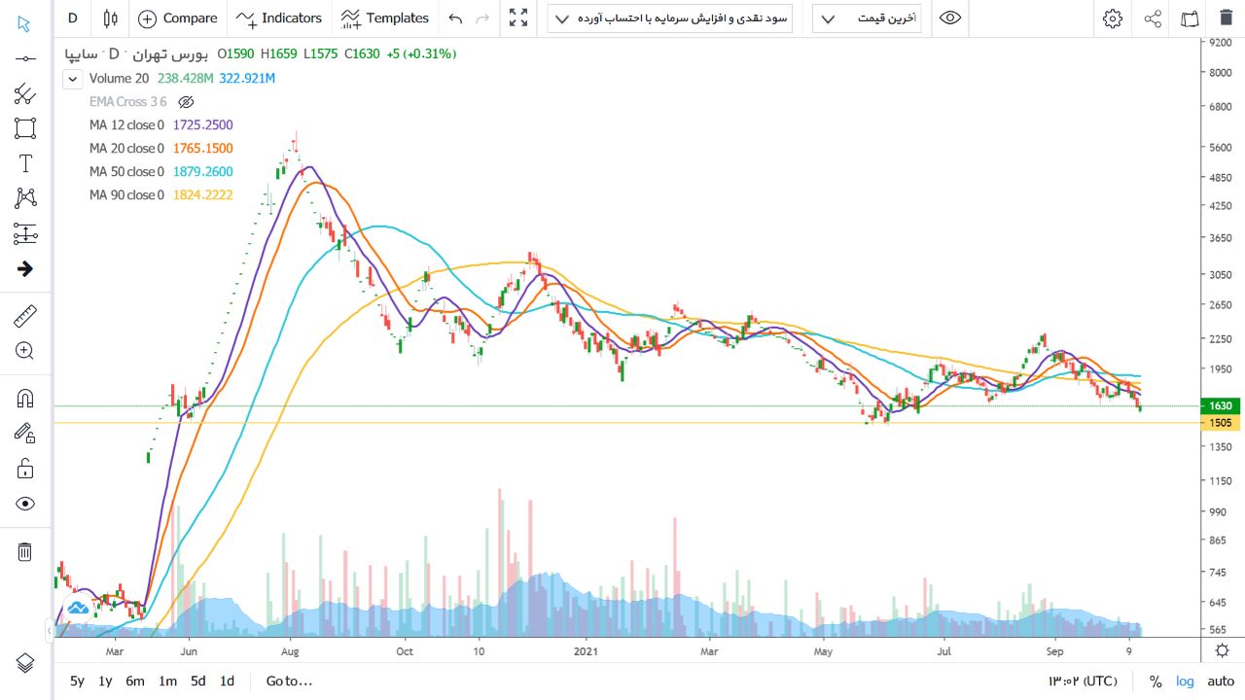Open the object tree layers icon
This screenshot has width=1245, height=700.
click(x=25, y=662)
